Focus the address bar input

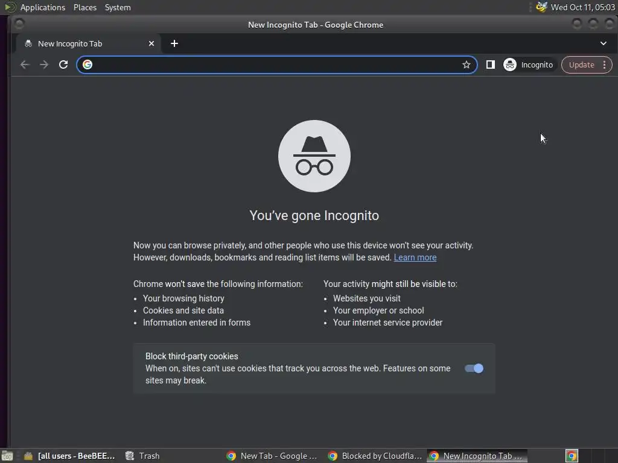point(276,65)
